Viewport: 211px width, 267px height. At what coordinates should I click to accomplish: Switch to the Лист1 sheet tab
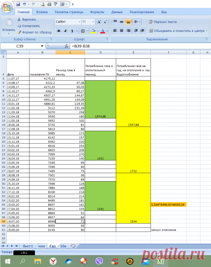27,246
